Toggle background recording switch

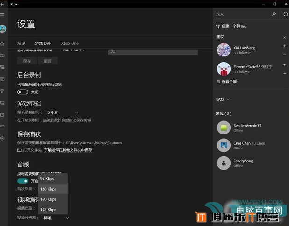22,92
